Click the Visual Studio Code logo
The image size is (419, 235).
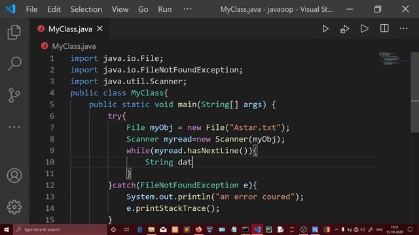(10, 9)
